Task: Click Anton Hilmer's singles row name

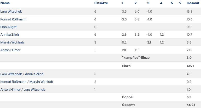Action: 10,50
